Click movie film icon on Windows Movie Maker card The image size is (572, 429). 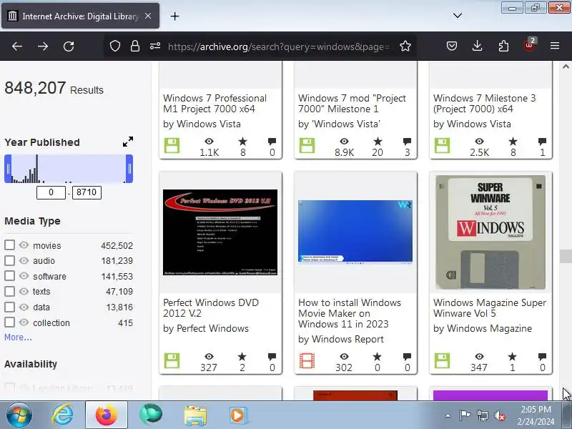pyautogui.click(x=307, y=360)
